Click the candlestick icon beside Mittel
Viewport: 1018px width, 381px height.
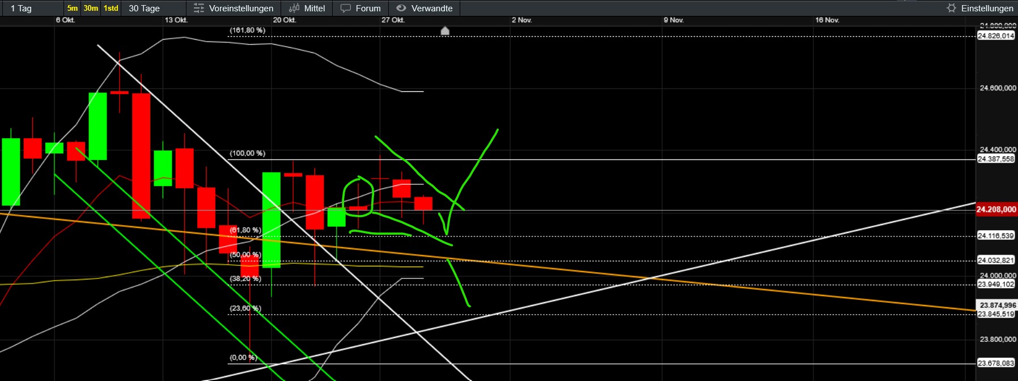coord(294,8)
